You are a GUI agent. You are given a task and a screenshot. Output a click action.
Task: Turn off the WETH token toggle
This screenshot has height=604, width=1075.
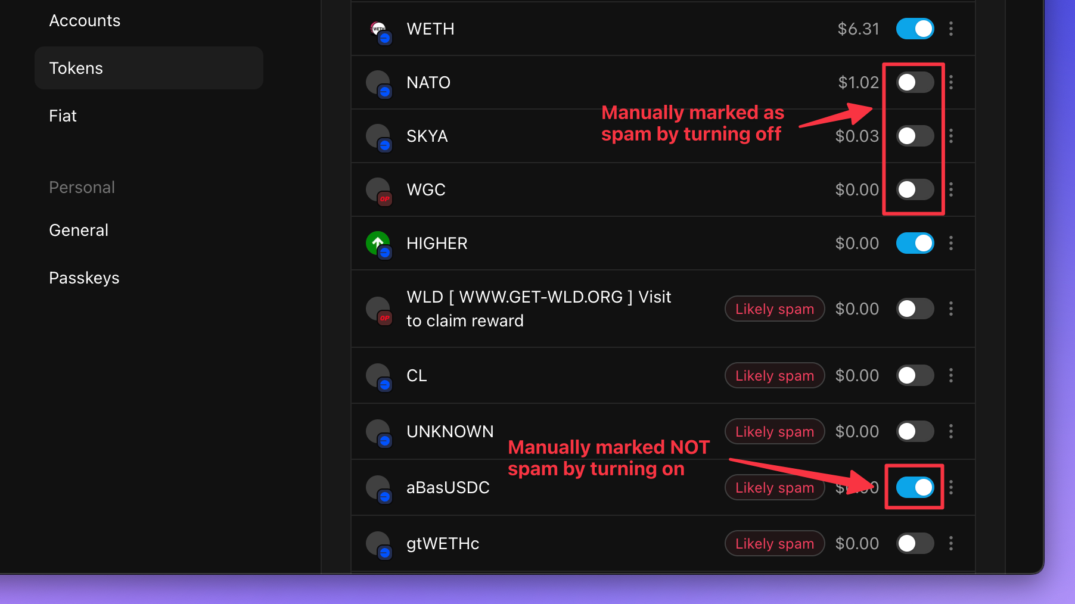(x=915, y=29)
